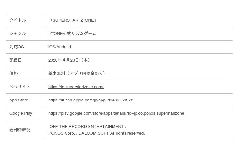240x153 pixels.
Task: Click the iOS/Android value text
Action: coord(60,47)
